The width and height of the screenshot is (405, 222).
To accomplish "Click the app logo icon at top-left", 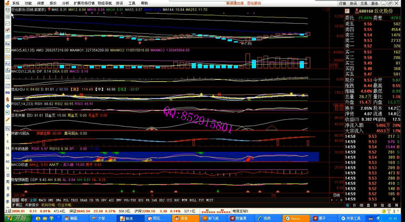I will tap(5, 3).
